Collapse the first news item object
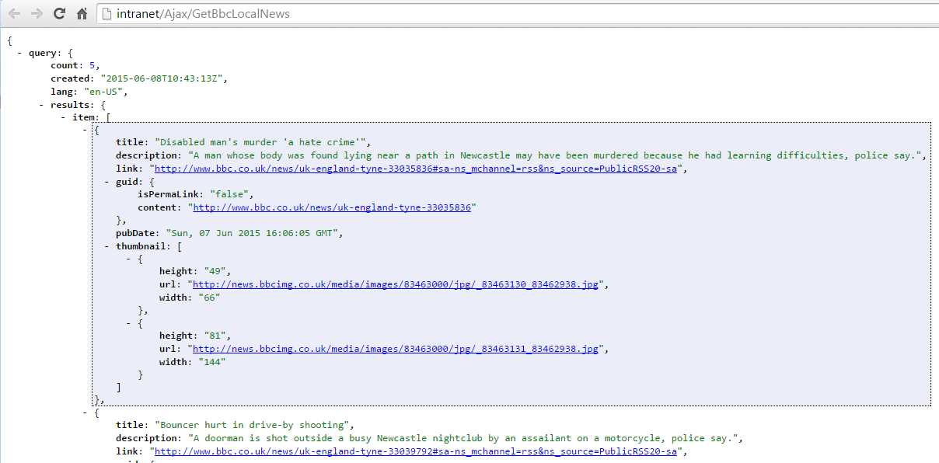Image resolution: width=939 pixels, height=463 pixels. [x=84, y=130]
